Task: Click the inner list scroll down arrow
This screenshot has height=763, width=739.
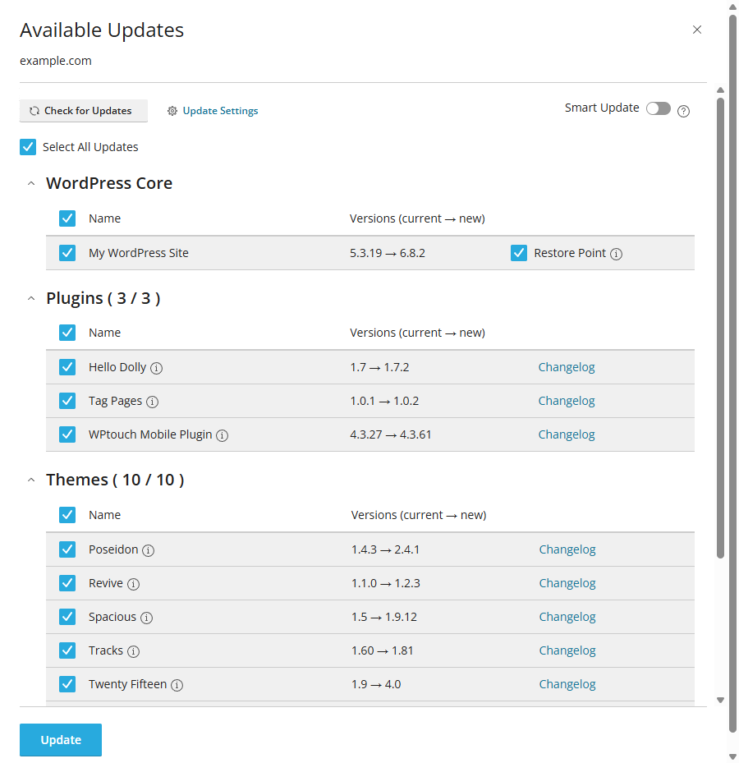Action: pyautogui.click(x=720, y=701)
